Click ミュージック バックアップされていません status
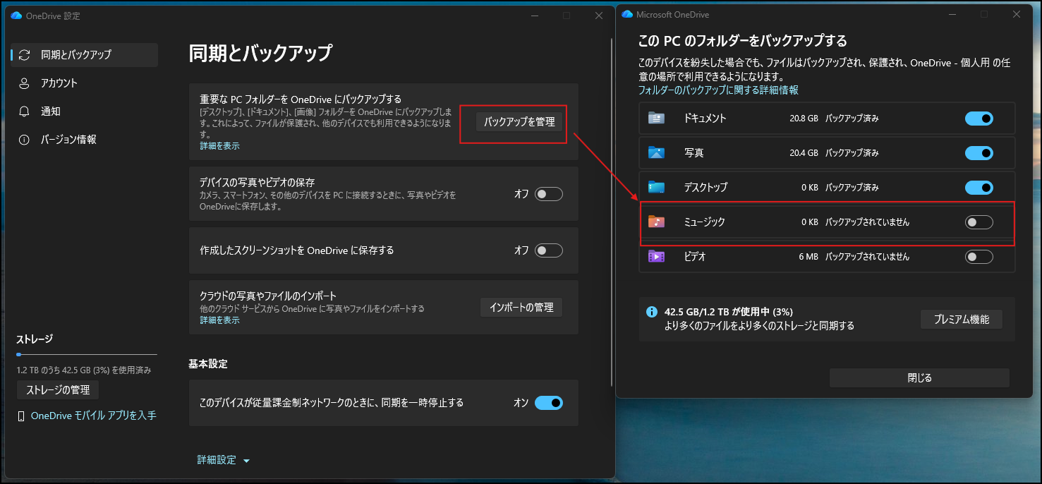This screenshot has height=484, width=1042. 867,222
